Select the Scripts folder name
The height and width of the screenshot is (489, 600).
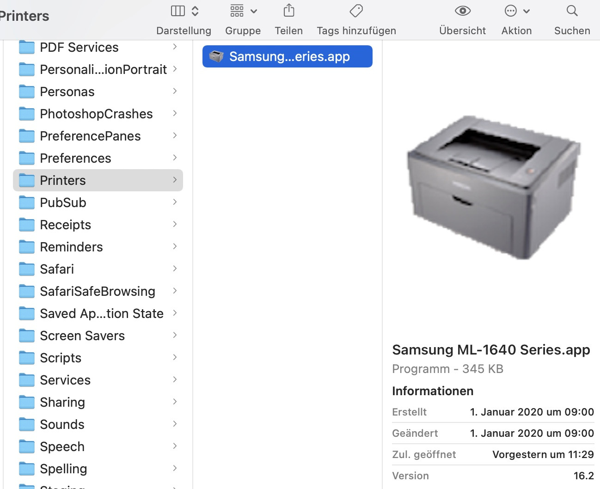pos(61,358)
